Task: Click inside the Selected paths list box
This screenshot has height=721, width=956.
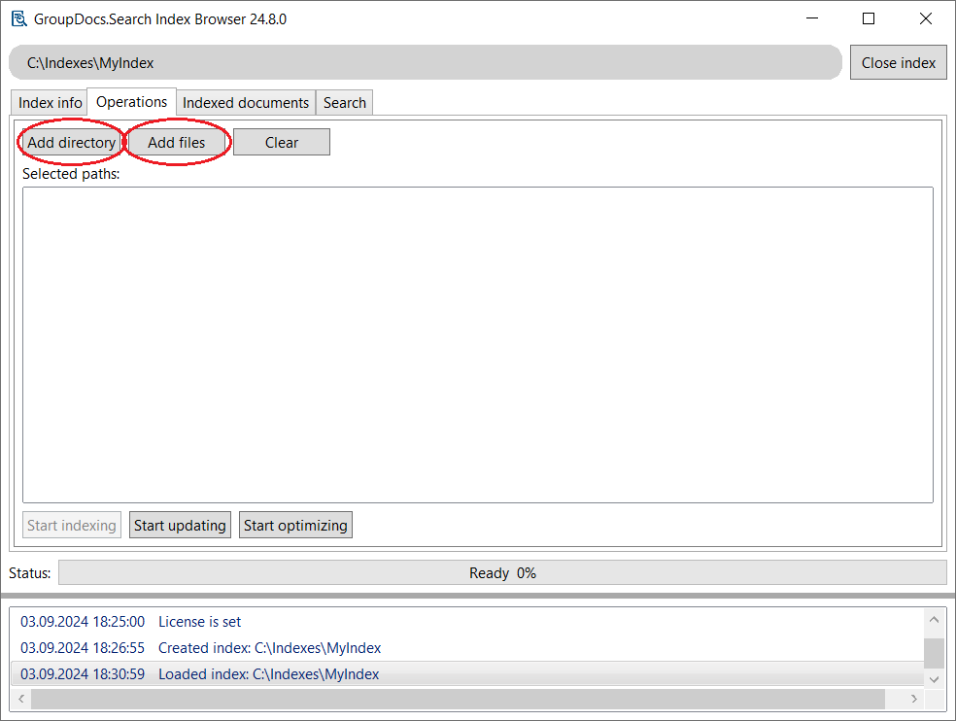Action: pos(477,345)
